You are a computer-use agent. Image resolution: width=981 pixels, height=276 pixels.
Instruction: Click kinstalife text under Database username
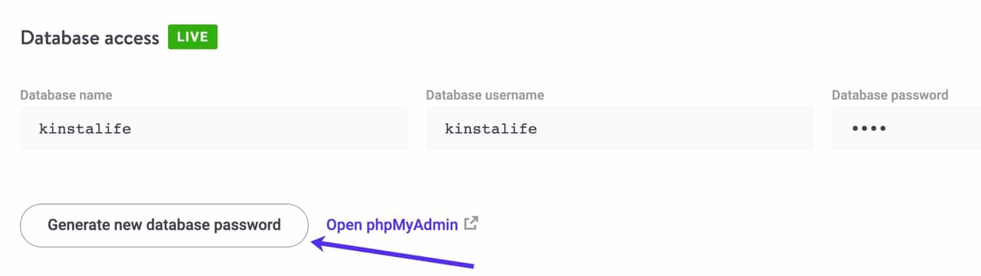point(490,129)
